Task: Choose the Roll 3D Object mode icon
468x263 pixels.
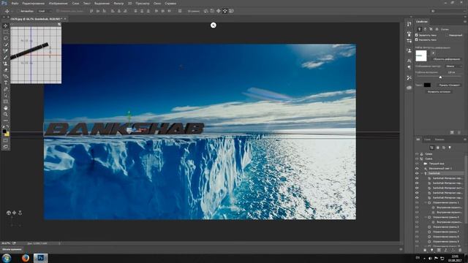Action: coord(212,11)
